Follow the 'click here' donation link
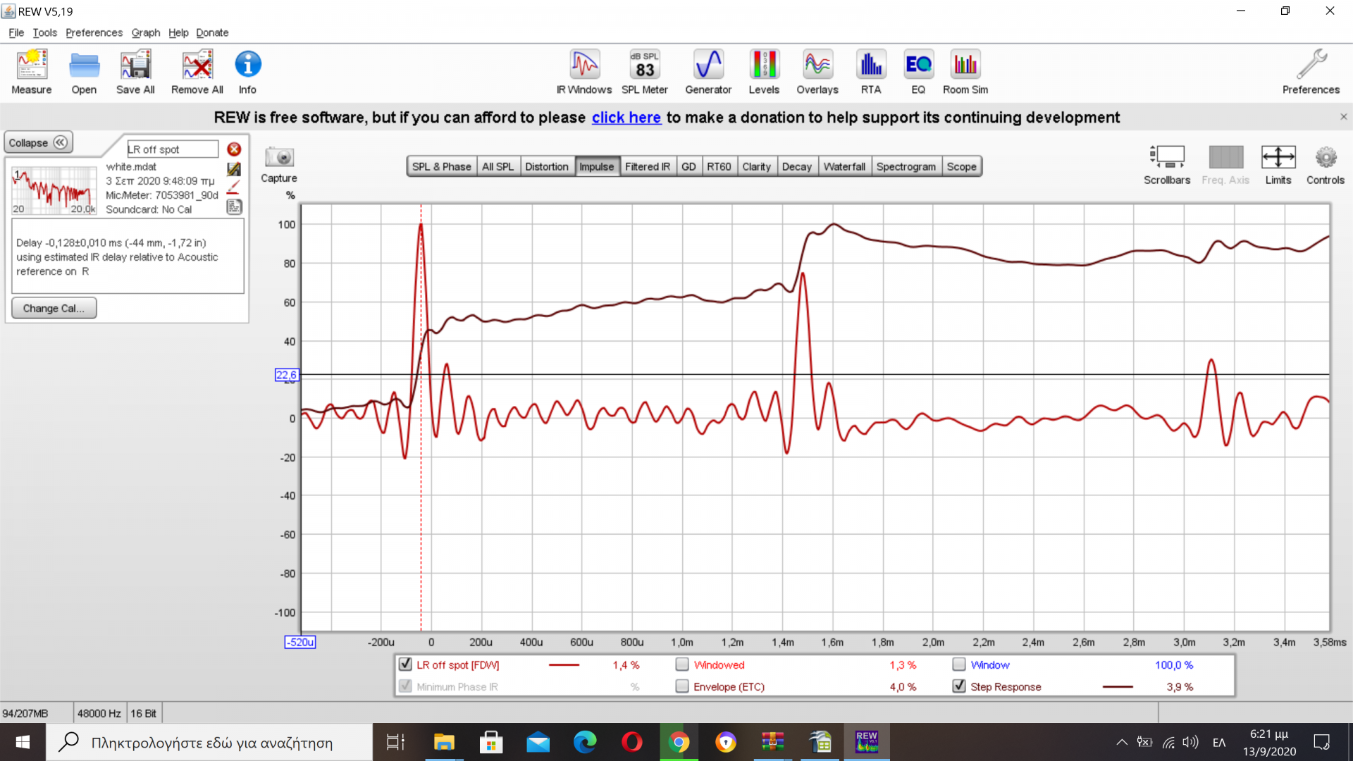Viewport: 1353px width, 761px height. point(626,117)
